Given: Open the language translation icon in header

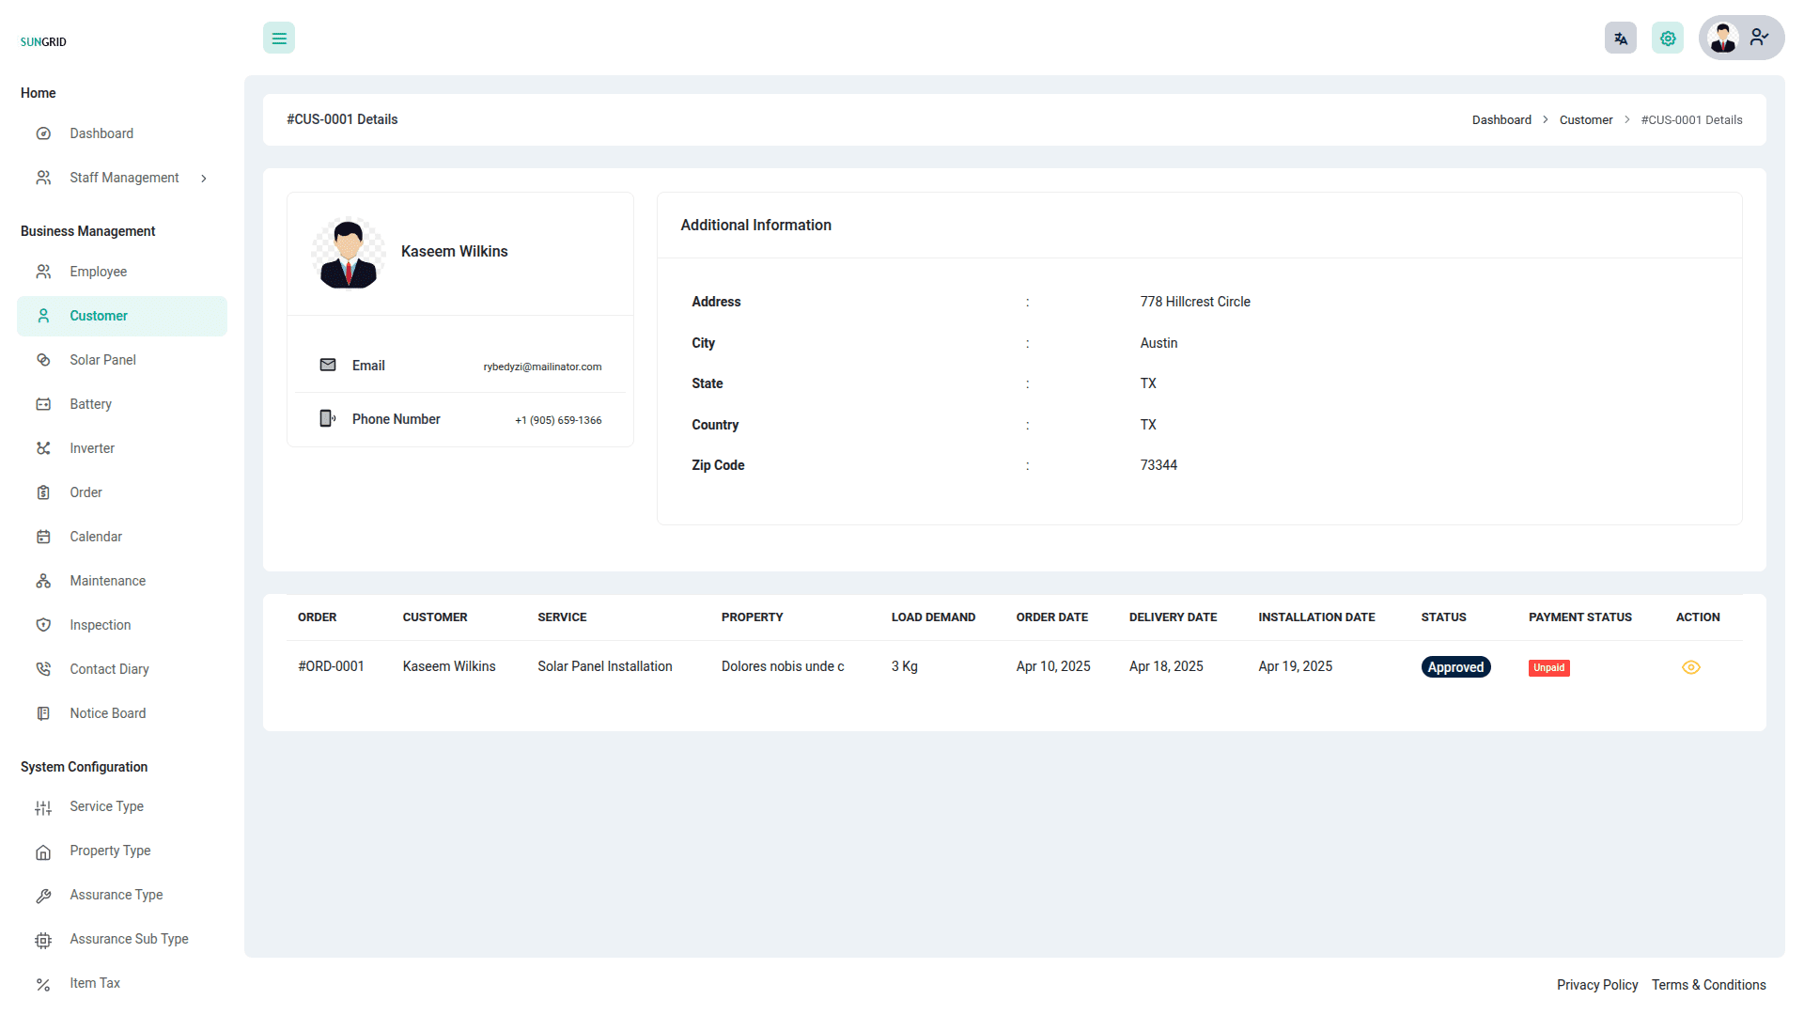Looking at the screenshot, I should tap(1620, 38).
